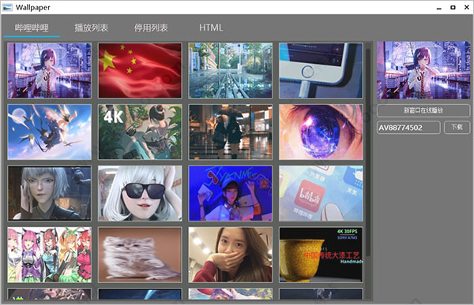
Task: Select the Chinese red flag wallpaper thumbnail
Action: pyautogui.click(x=140, y=70)
